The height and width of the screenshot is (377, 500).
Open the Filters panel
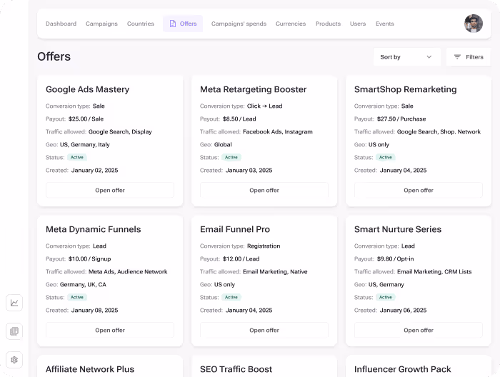(x=469, y=57)
